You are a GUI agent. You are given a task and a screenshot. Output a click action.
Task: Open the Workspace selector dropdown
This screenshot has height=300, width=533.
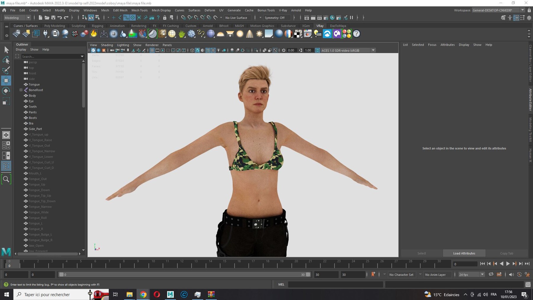(498, 10)
